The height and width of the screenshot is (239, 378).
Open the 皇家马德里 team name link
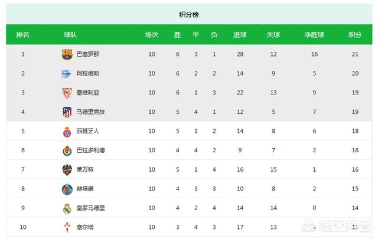coord(90,208)
